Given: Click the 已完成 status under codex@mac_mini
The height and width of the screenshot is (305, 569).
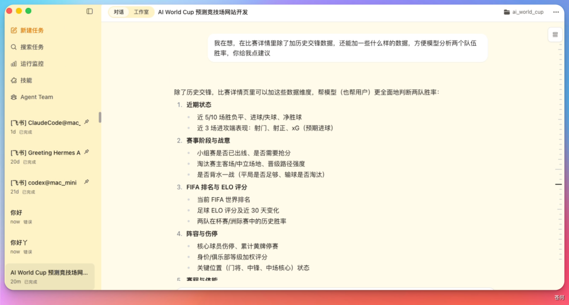Looking at the screenshot, I should pyautogui.click(x=28, y=192).
